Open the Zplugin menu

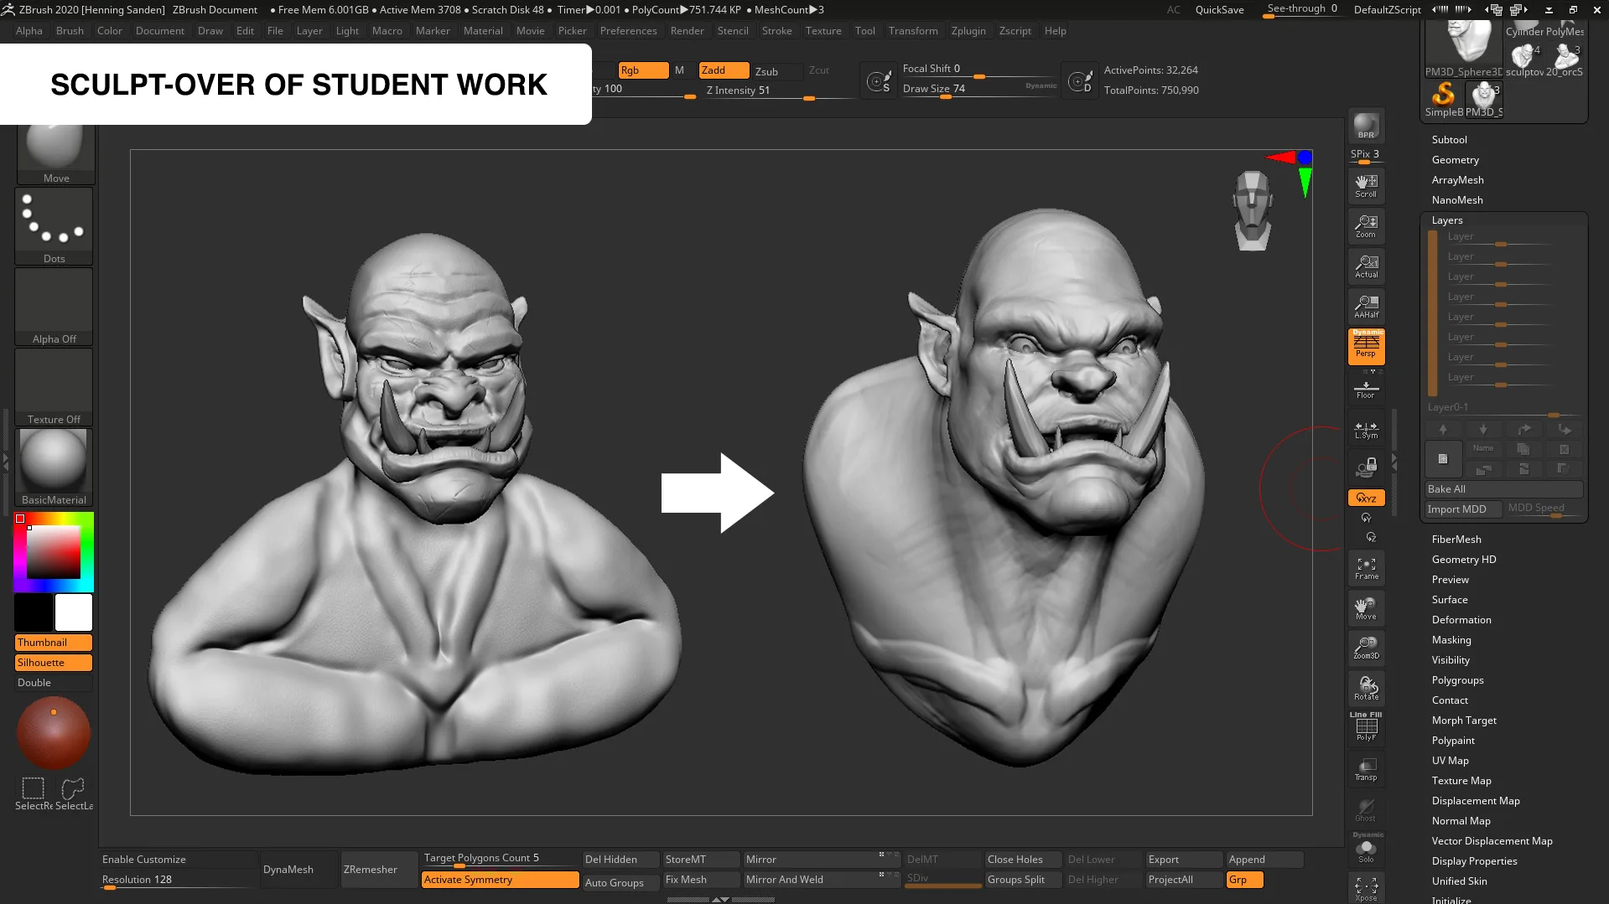pos(968,30)
